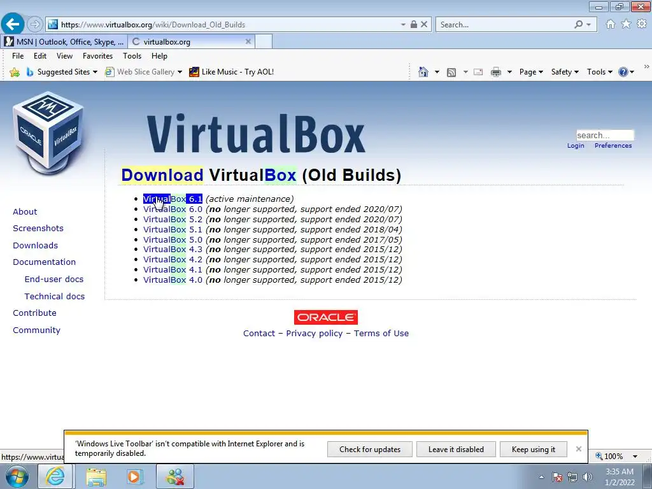Switch to the MSN Outlook tab

64,41
